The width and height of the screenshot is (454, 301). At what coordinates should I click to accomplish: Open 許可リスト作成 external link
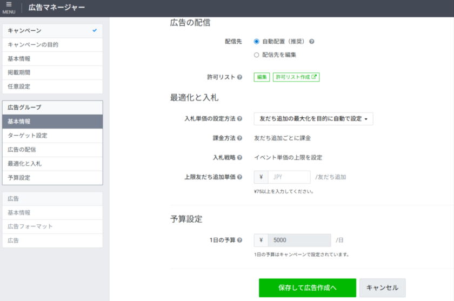(296, 77)
